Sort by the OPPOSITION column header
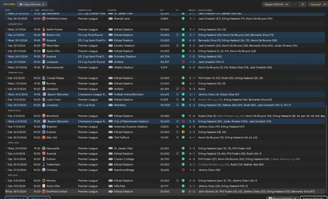This screenshot has width=328, height=199. [47, 10]
